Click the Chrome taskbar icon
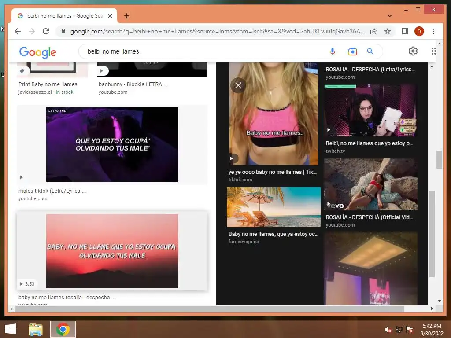 point(63,329)
